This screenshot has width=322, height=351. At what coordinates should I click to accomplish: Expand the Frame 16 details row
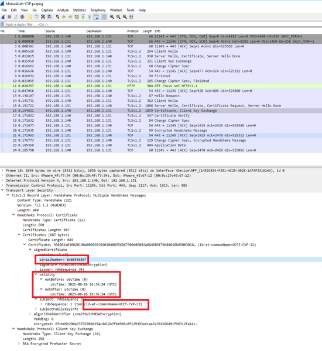coord(2,171)
